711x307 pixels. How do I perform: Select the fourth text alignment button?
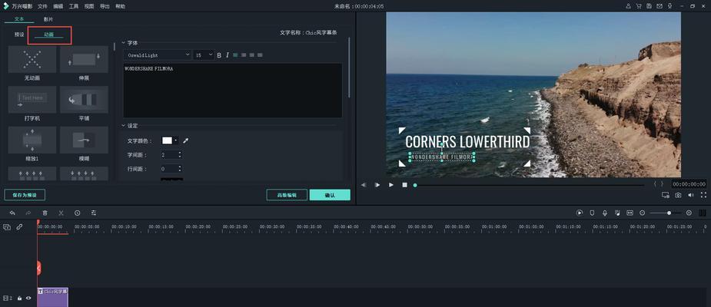pos(260,55)
